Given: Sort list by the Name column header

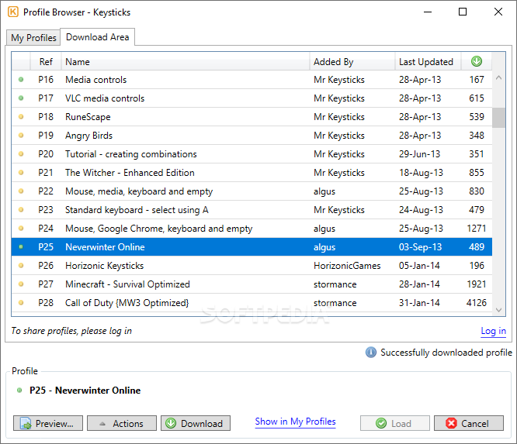Looking at the screenshot, I should click(x=186, y=61).
